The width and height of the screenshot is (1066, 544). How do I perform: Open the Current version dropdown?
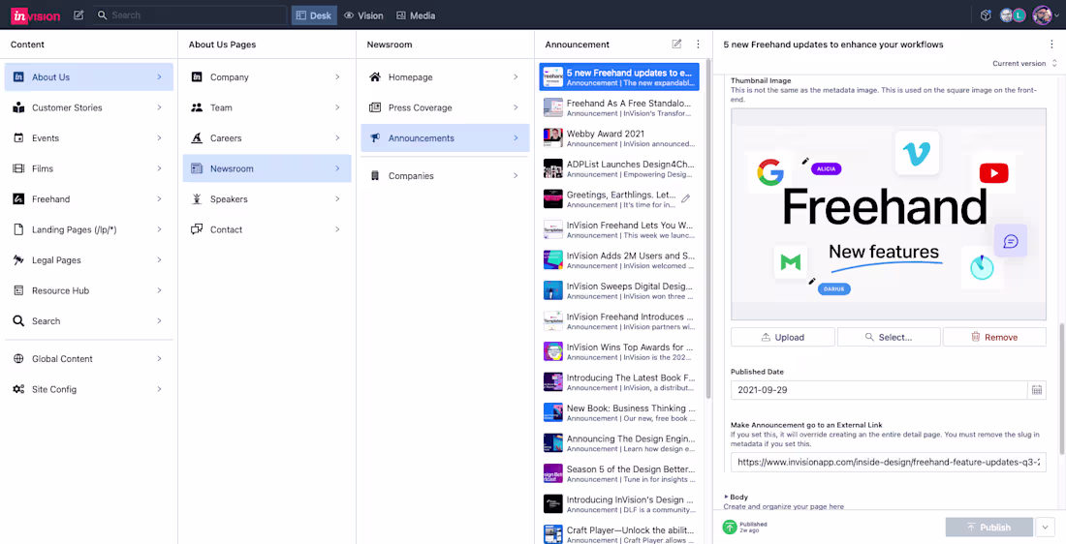(x=1024, y=63)
